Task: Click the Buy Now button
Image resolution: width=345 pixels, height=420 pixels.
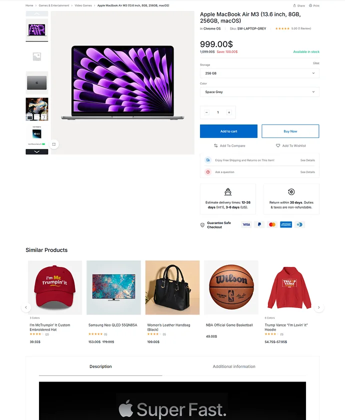Action: click(x=290, y=131)
